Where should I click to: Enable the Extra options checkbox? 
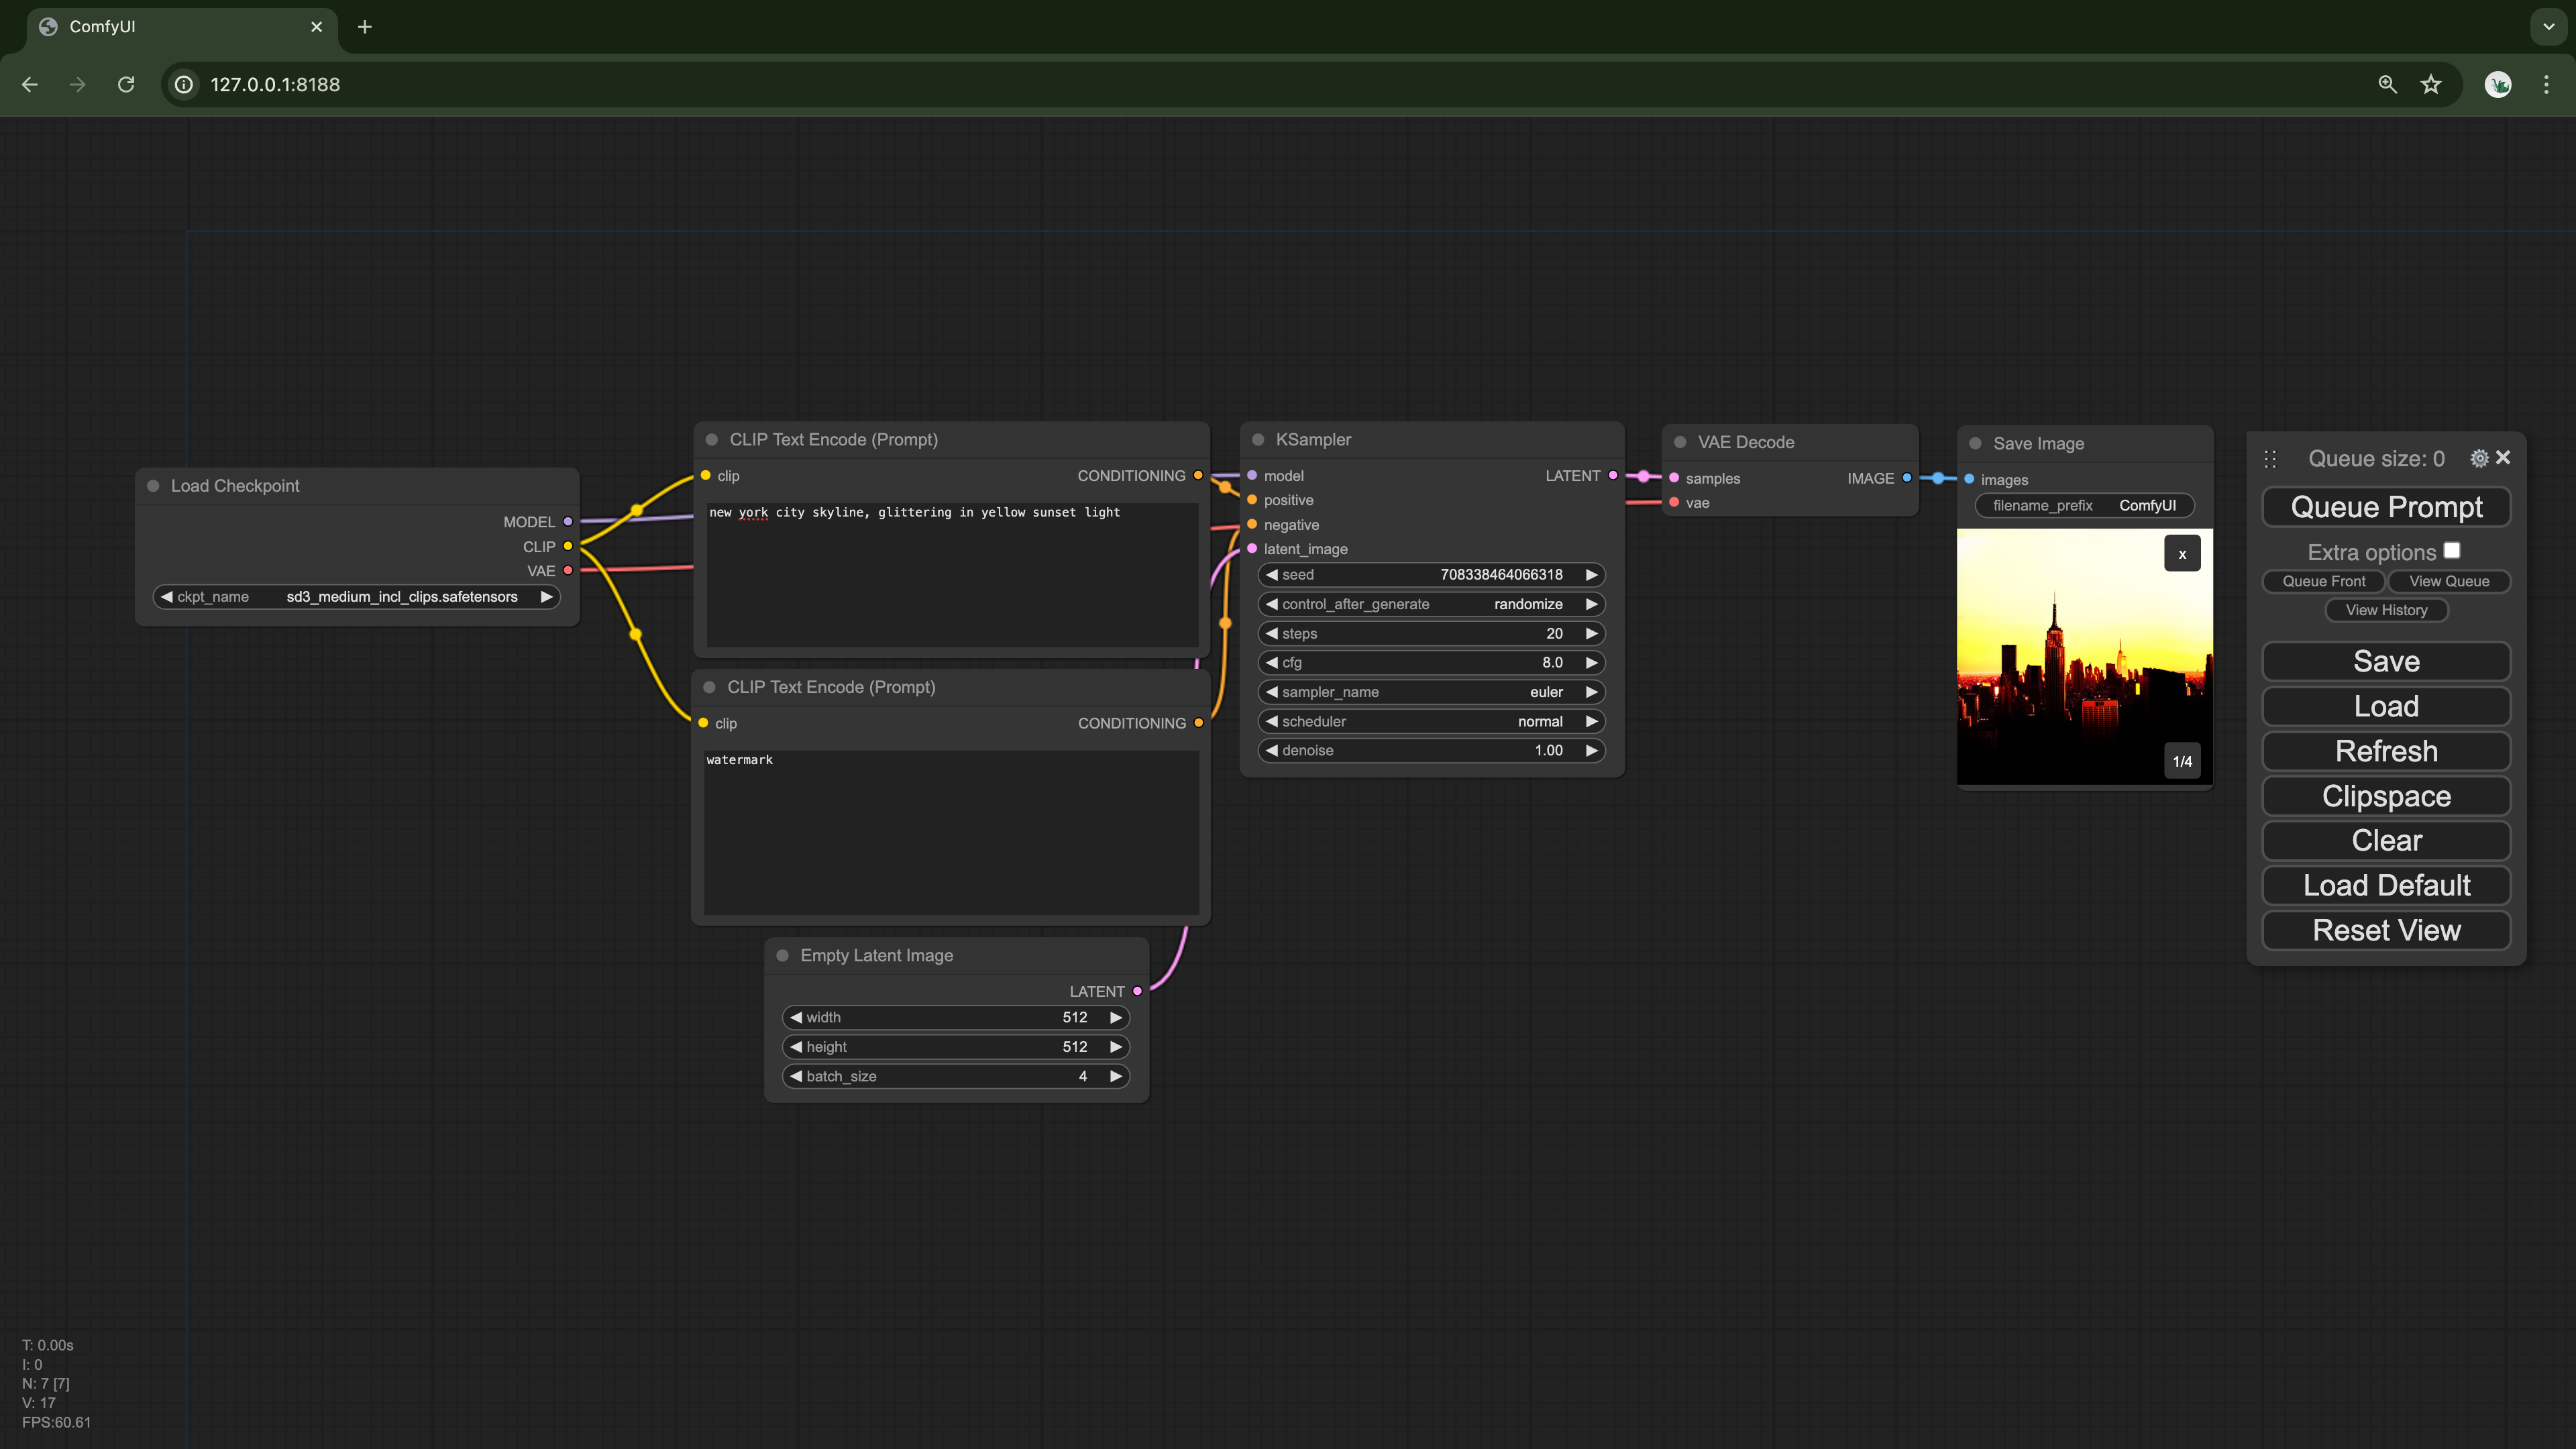pyautogui.click(x=2453, y=550)
